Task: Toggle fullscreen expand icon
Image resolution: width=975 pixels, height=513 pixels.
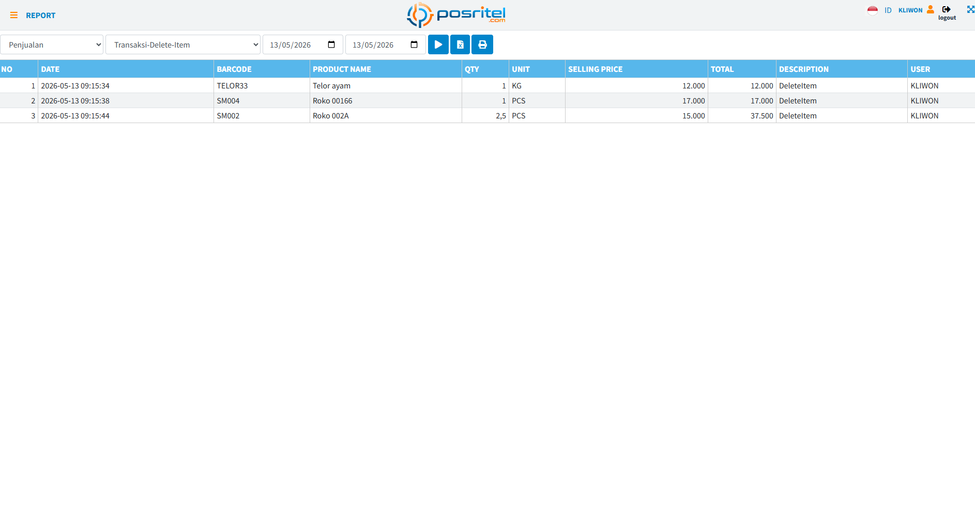Action: [x=970, y=9]
